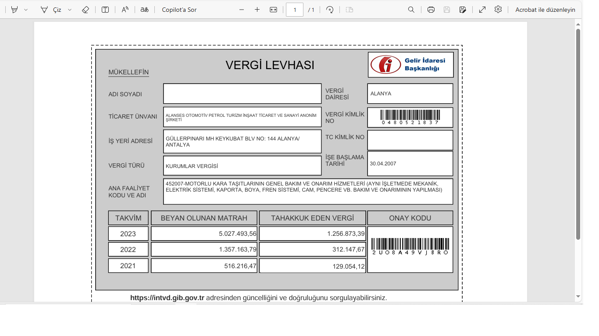This screenshot has height=336, width=599.
Task: Click the VERGİ KİMLİK NO label
Action: pos(345,117)
